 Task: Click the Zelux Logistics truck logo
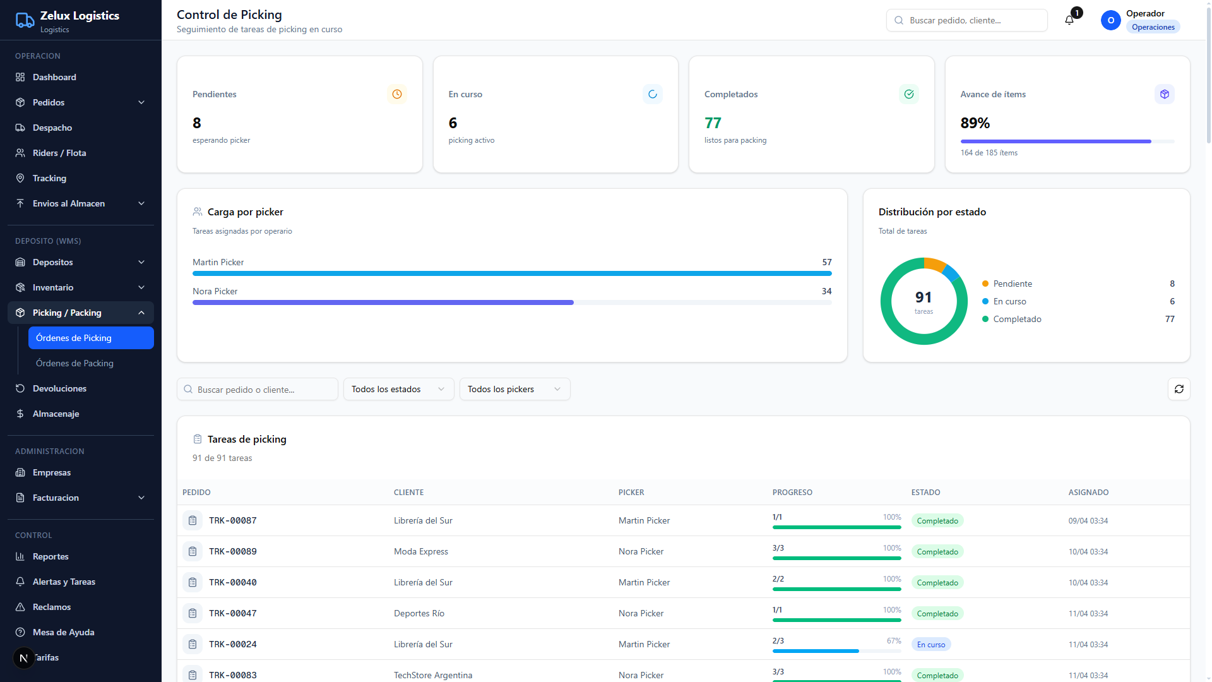pos(25,21)
